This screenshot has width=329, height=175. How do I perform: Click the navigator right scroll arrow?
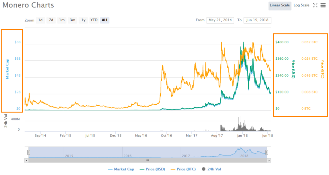point(269,161)
